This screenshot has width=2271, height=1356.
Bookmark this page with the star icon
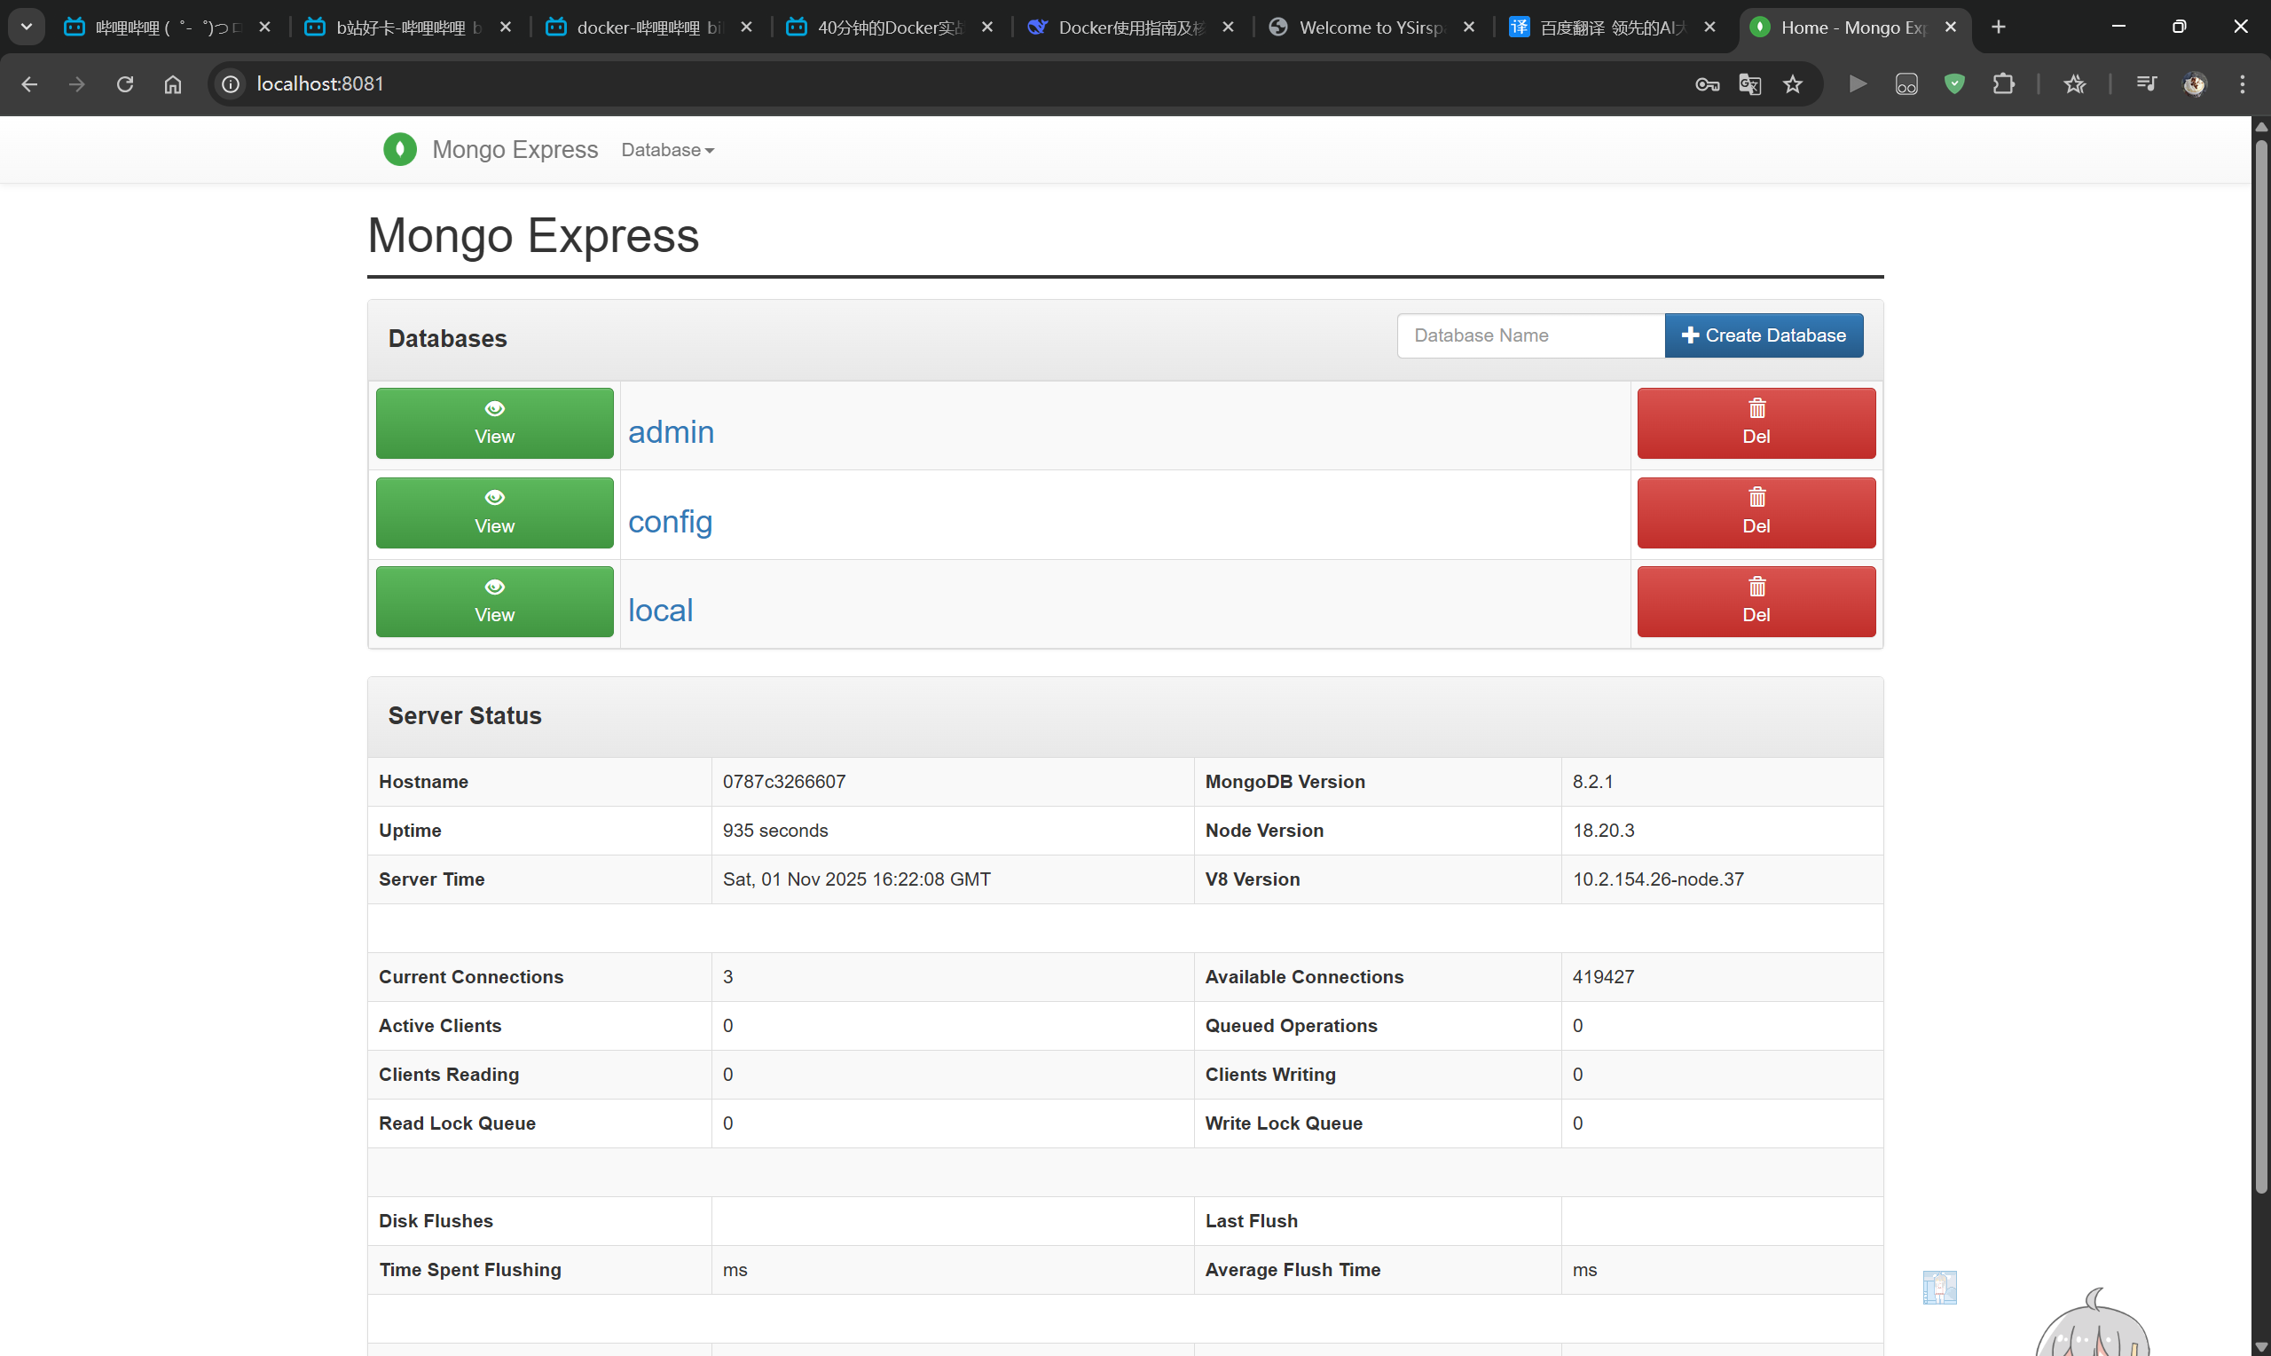pyautogui.click(x=1793, y=84)
